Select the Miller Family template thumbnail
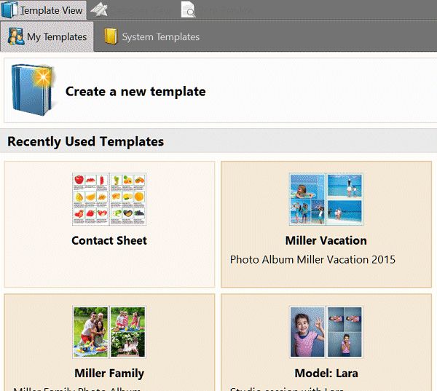Image resolution: width=437 pixels, height=391 pixels. [x=109, y=331]
